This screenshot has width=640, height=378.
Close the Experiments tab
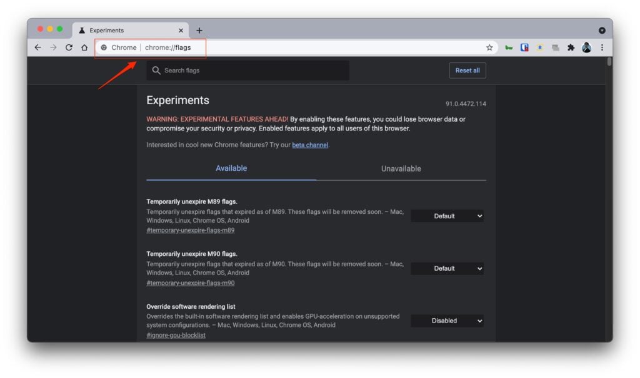(181, 31)
